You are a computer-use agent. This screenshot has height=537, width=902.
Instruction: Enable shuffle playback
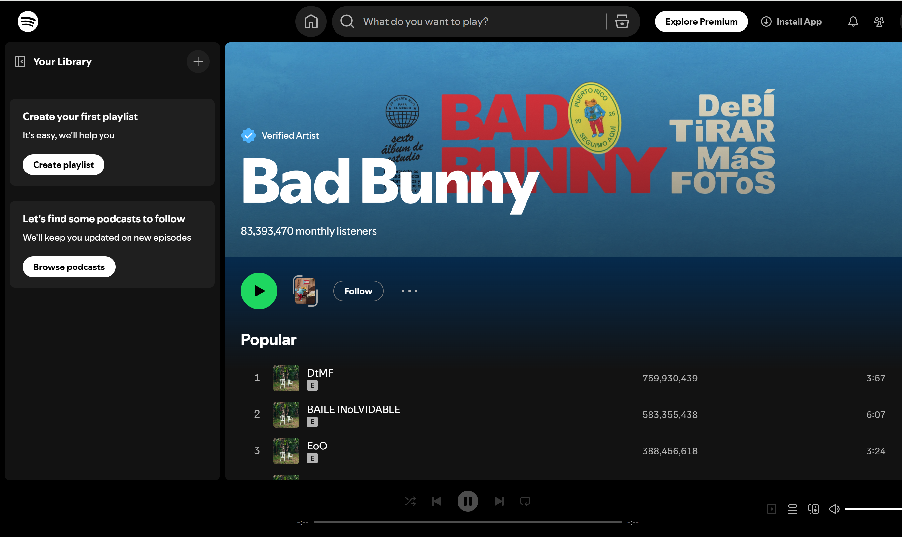[x=411, y=501]
